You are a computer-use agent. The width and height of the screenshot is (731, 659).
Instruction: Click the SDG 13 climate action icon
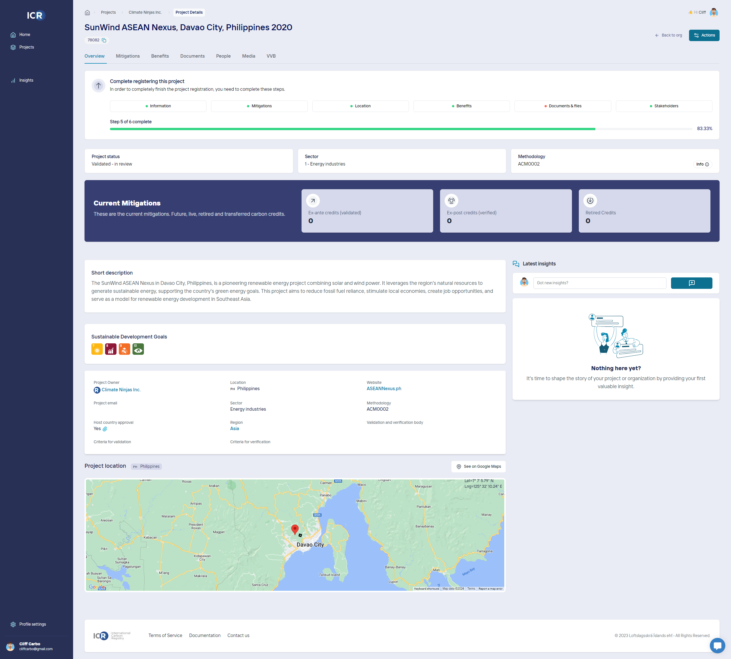tap(138, 349)
